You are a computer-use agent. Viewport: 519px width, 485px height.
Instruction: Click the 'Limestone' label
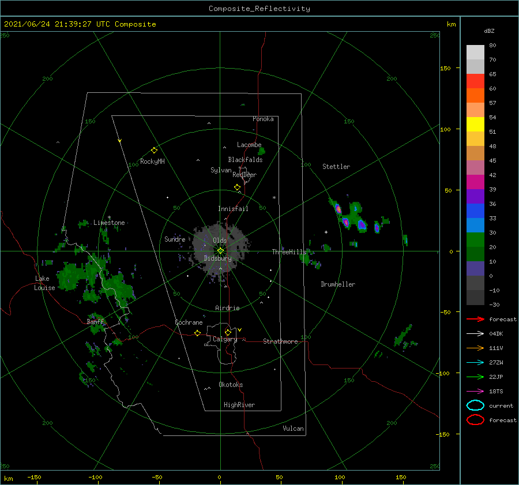(x=109, y=223)
